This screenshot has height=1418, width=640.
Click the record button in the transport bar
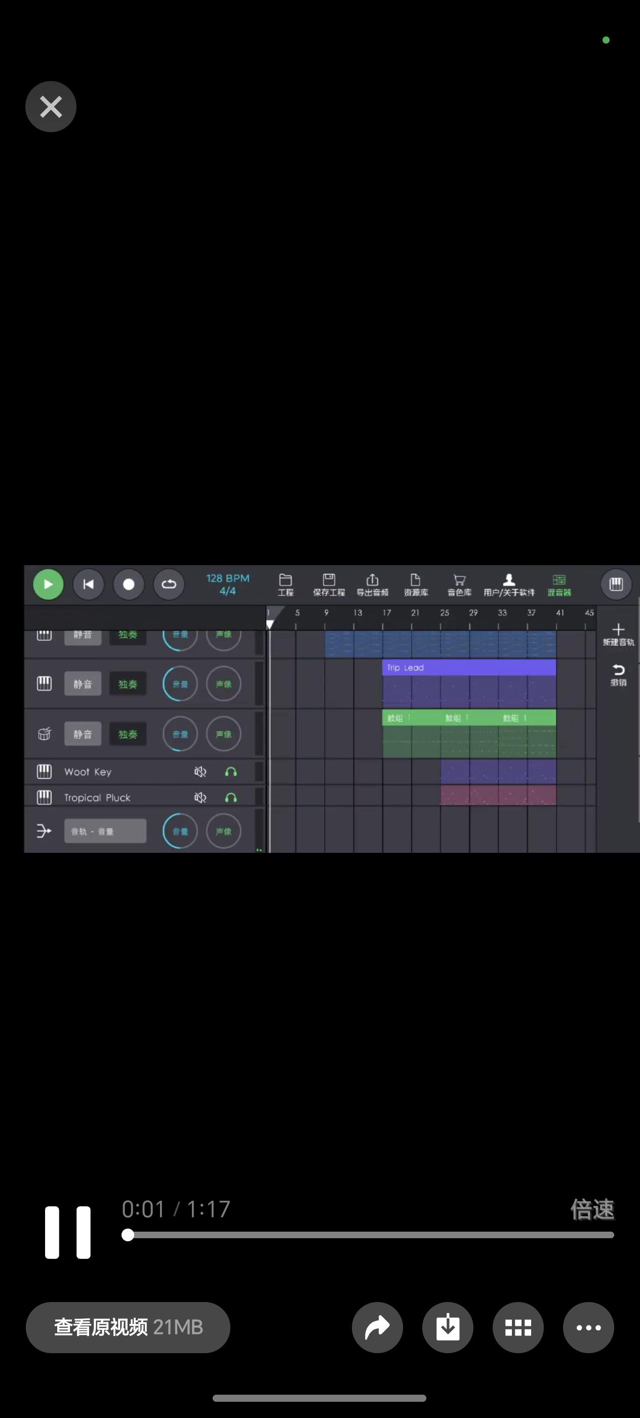128,584
